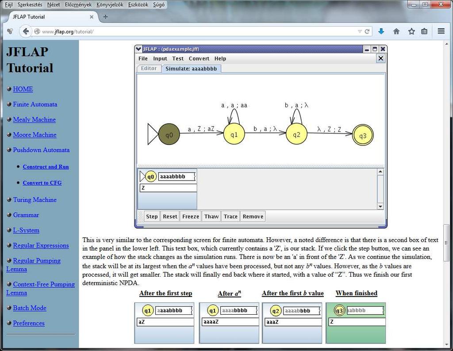This screenshot has width=453, height=351.
Task: Open JFLAP Input menu
Action: pos(160,58)
